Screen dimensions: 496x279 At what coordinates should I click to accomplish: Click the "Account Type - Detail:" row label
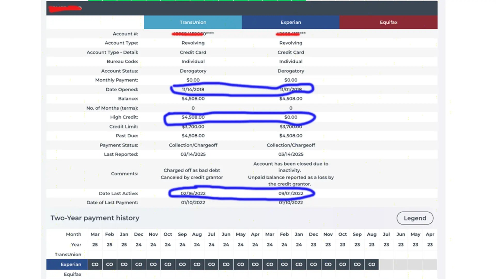click(x=112, y=52)
